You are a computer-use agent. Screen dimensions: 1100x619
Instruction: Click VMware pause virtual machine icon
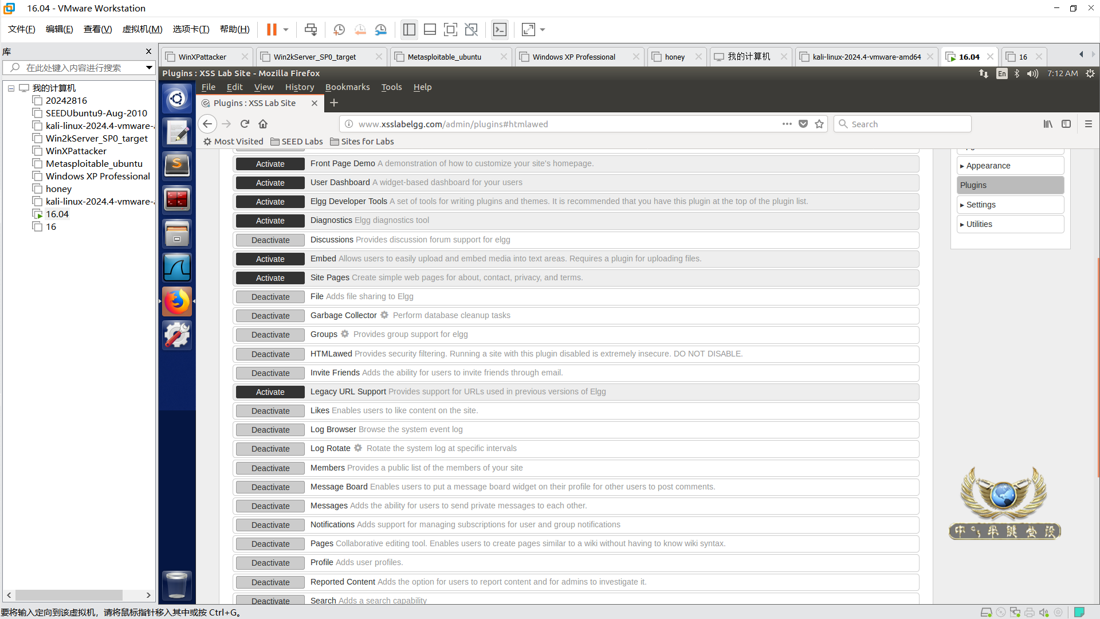tap(272, 29)
